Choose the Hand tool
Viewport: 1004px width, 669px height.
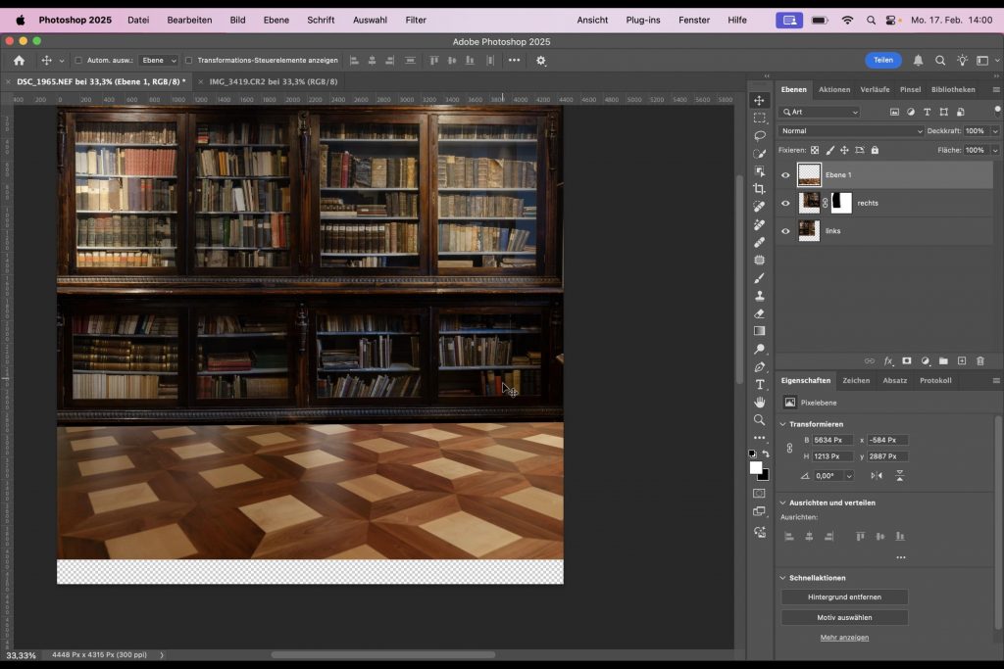(759, 403)
